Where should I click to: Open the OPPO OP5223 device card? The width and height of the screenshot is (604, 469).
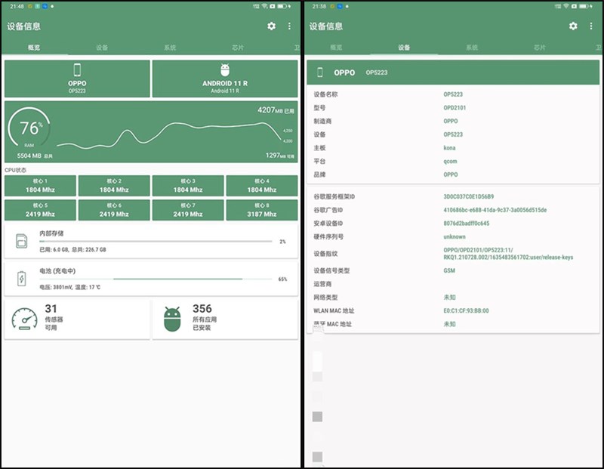pos(77,79)
